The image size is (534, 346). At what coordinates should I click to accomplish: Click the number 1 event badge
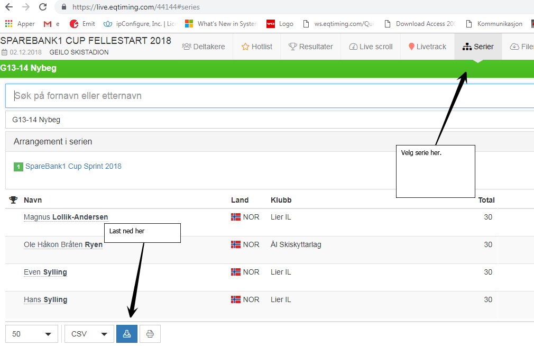(18, 167)
